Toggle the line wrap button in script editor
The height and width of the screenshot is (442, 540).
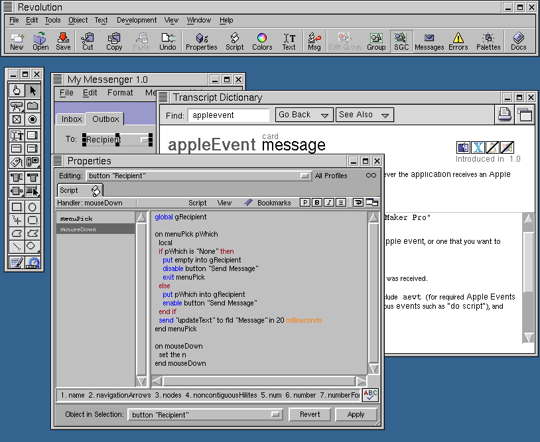coord(358,203)
